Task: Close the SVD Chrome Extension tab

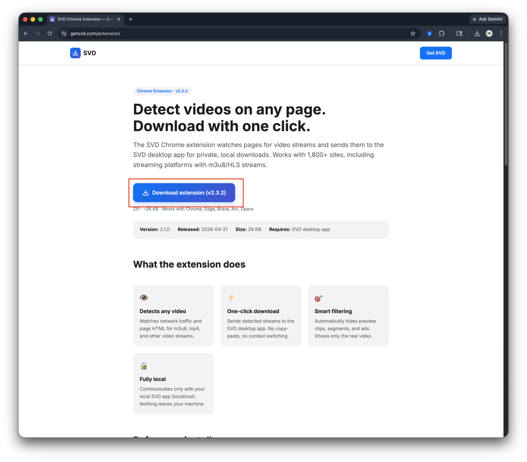Action: pyautogui.click(x=119, y=19)
